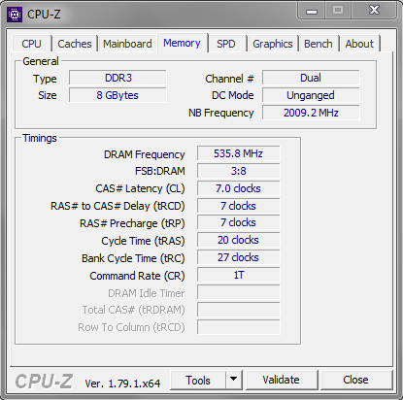Viewport: 403px width, 400px height.
Task: Open the About tab
Action: click(359, 44)
